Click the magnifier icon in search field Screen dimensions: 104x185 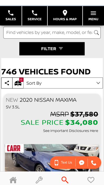96,33
